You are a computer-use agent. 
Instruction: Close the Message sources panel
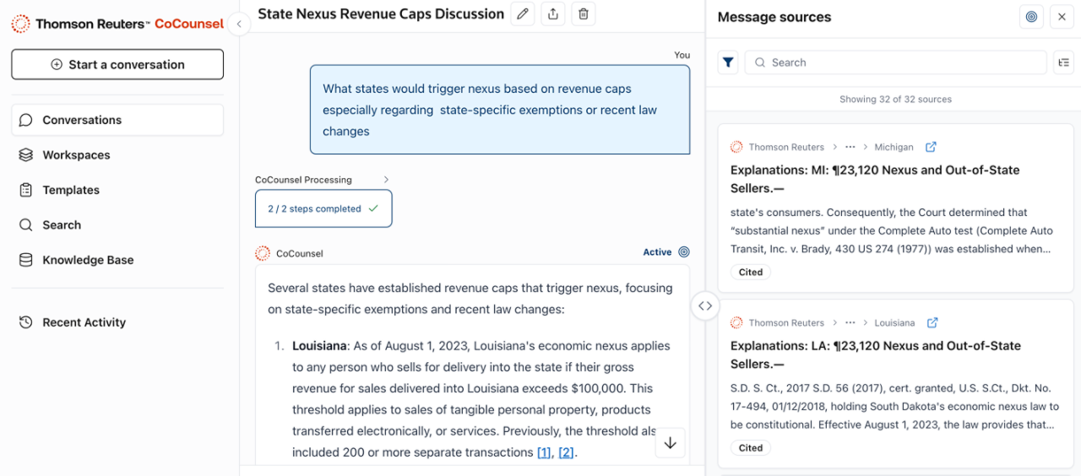(1062, 17)
